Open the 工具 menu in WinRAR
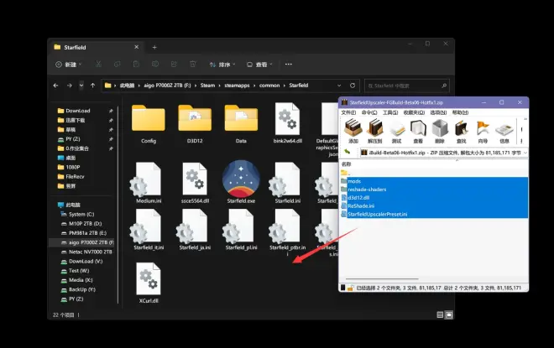The image size is (554, 348). 390,112
